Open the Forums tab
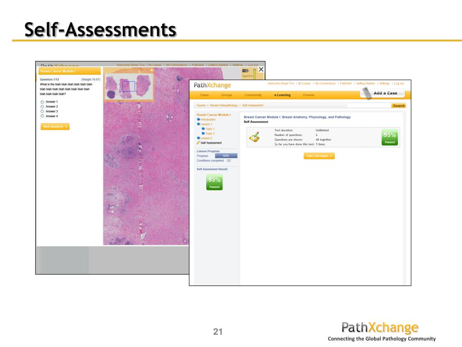The height and width of the screenshot is (347, 462). coord(309,95)
